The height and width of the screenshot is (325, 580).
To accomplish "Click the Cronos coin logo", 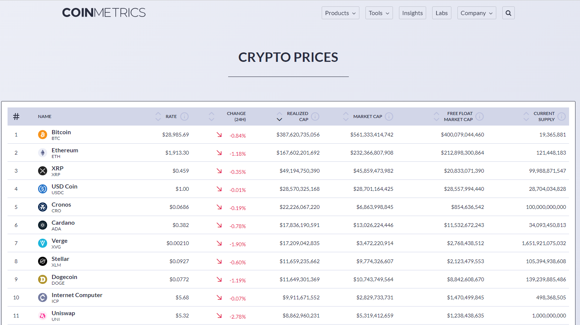I will coord(43,207).
